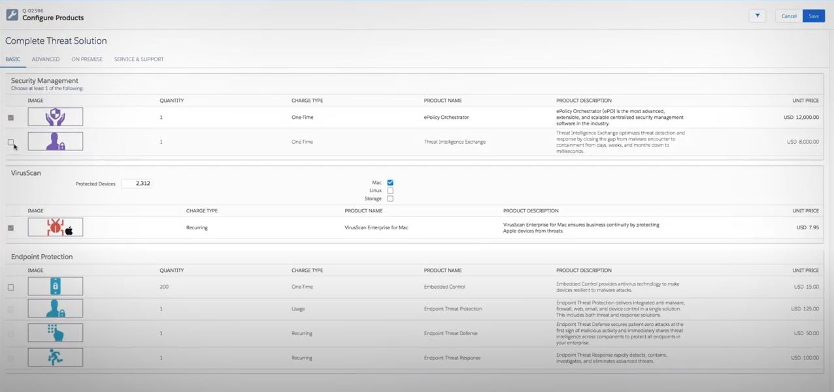Click the Endpoint Threat Response running figure image
The width and height of the screenshot is (834, 392).
coord(56,357)
